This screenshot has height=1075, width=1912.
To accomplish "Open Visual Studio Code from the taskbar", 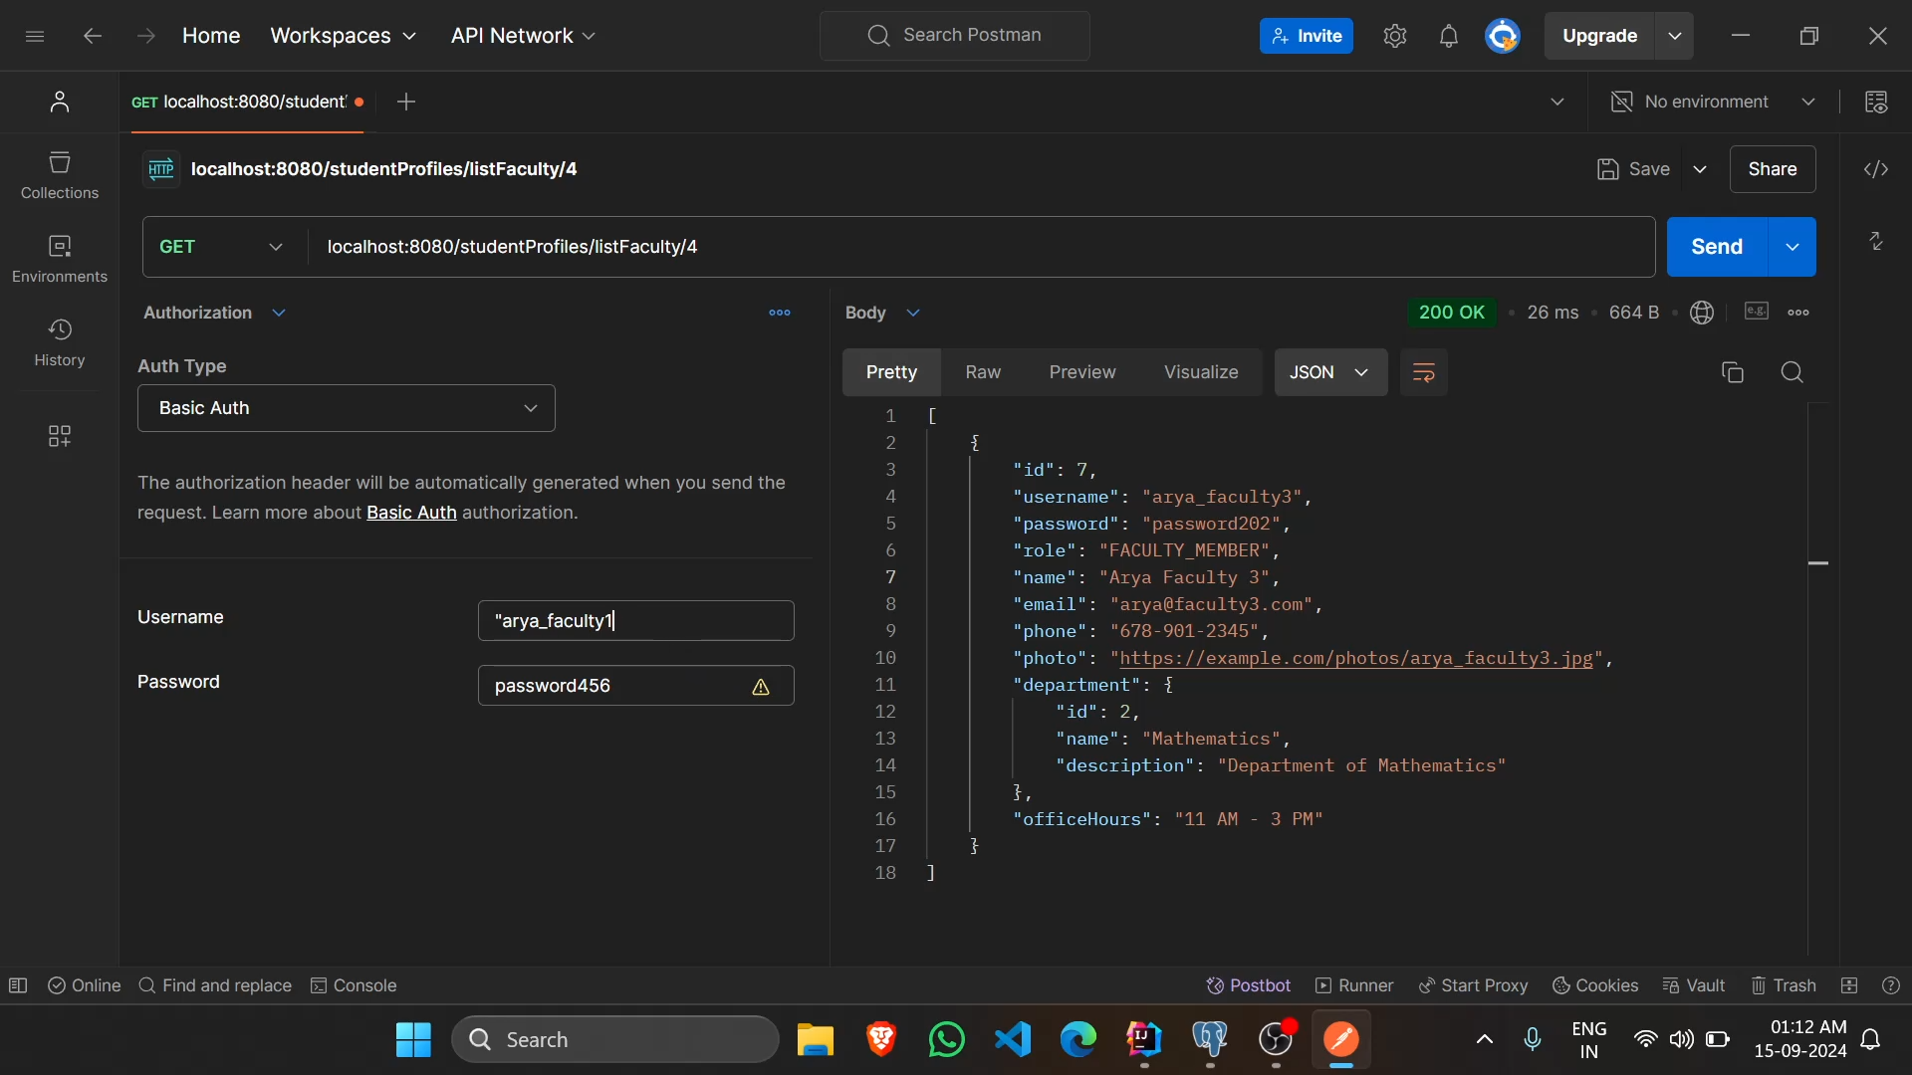I will click(1013, 1039).
